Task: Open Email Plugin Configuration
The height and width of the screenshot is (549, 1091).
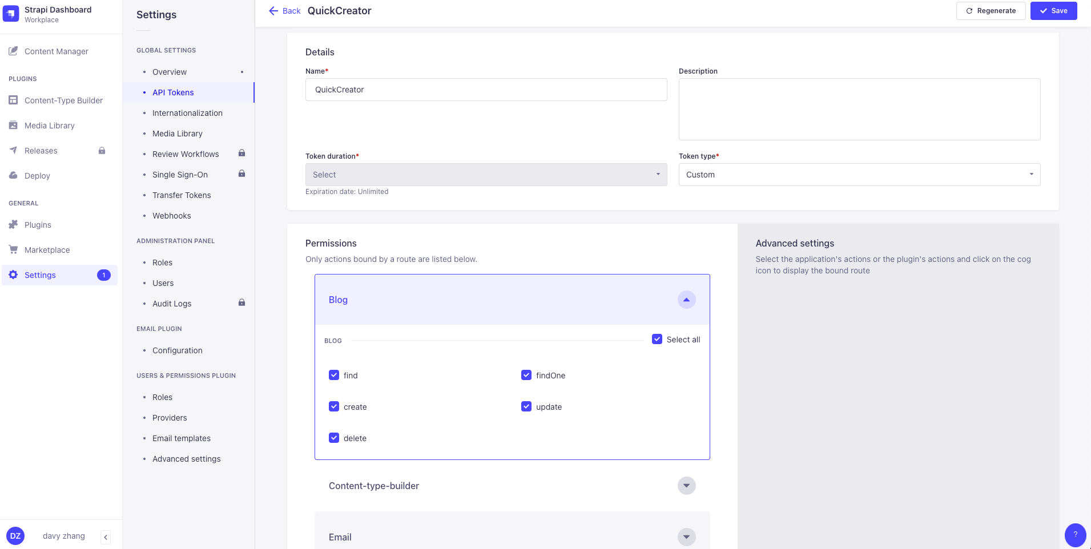Action: click(178, 350)
